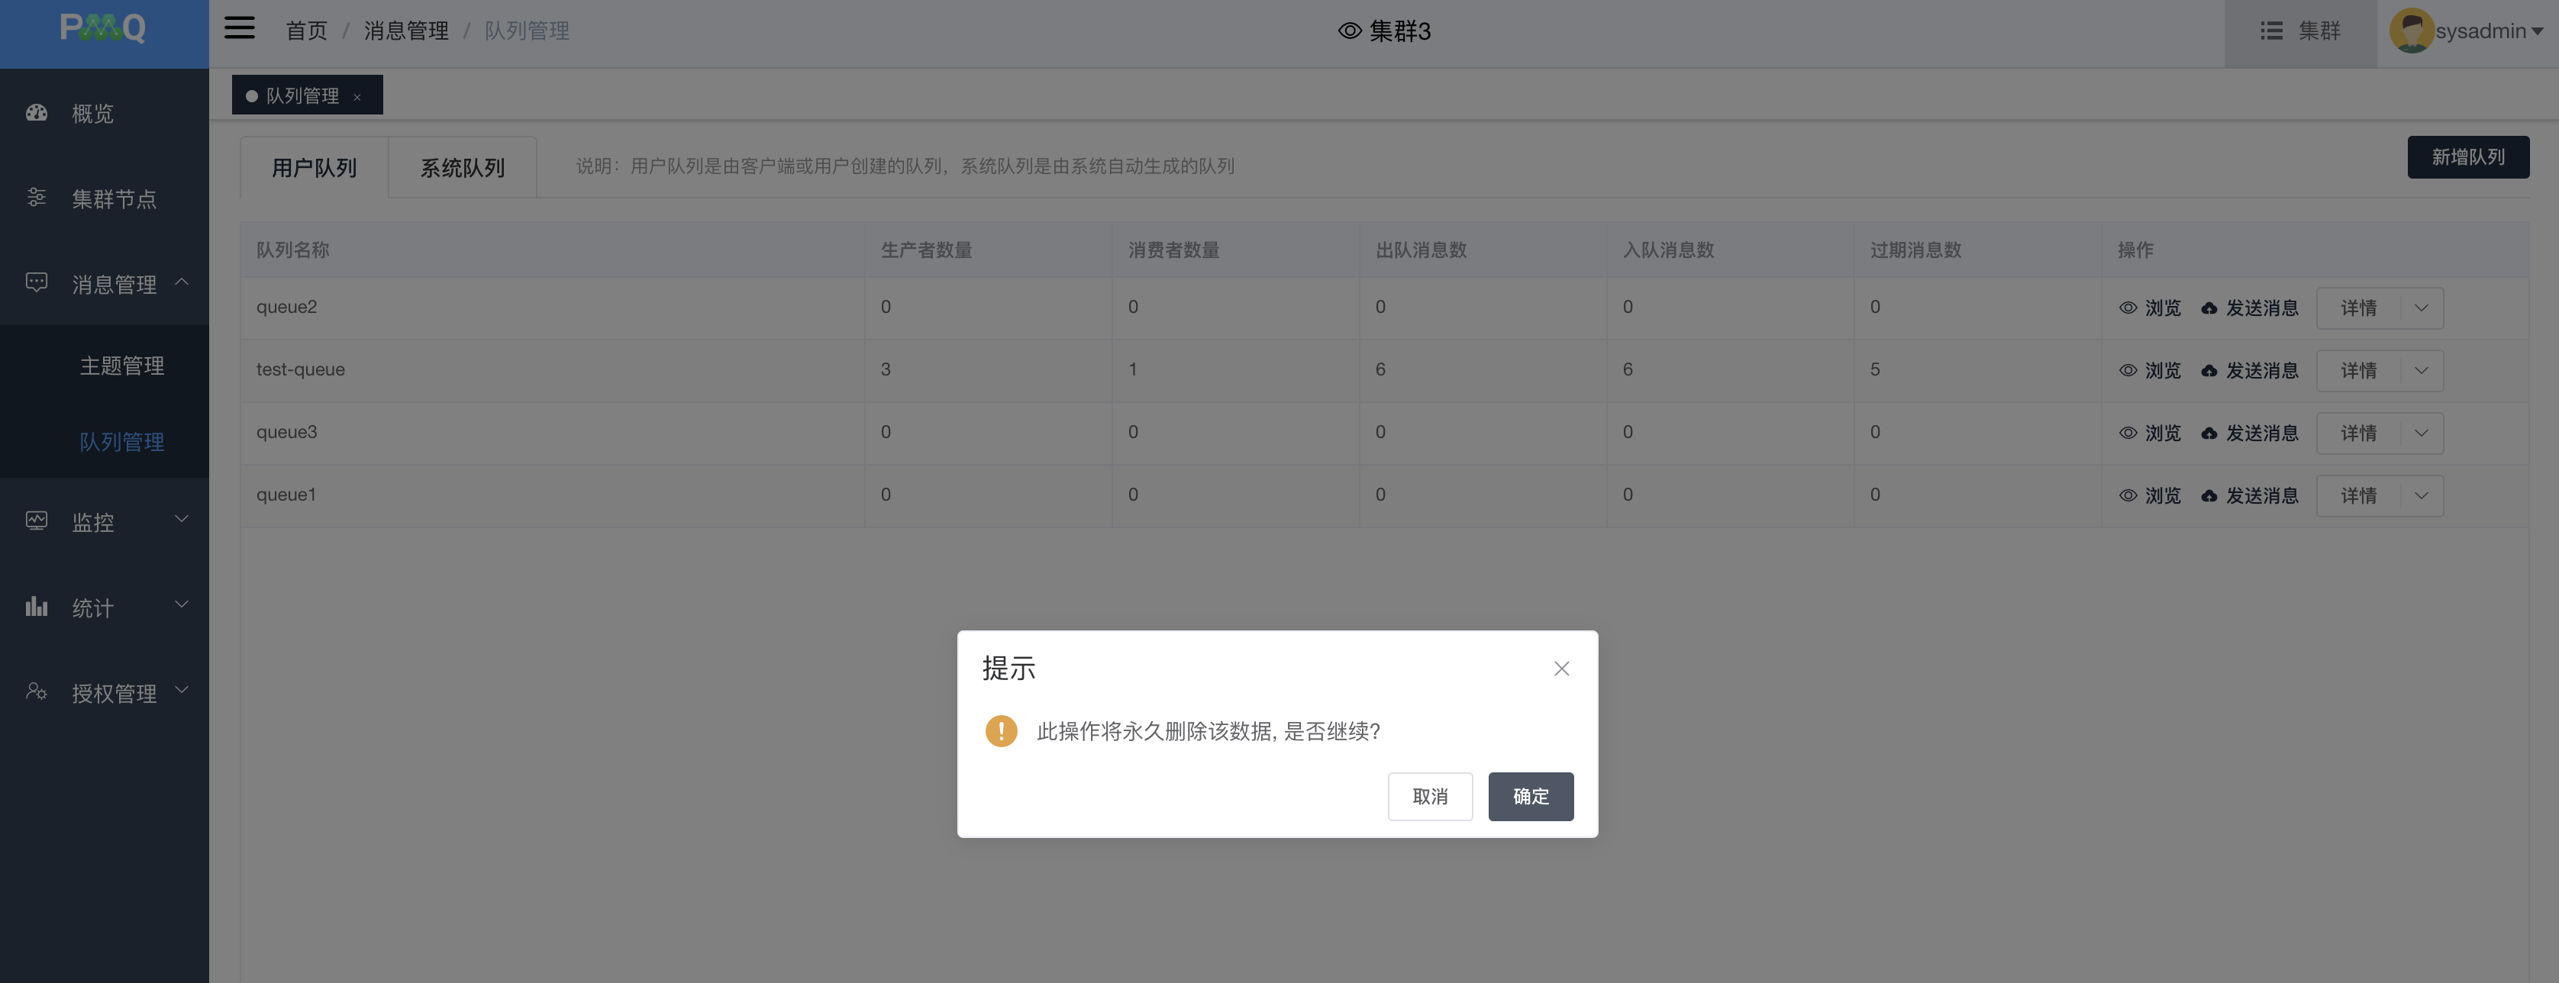
Task: Click the authorization management user icon
Action: pos(37,691)
